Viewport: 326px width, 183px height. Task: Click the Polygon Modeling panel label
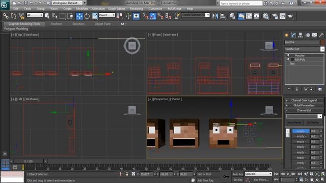[16, 28]
